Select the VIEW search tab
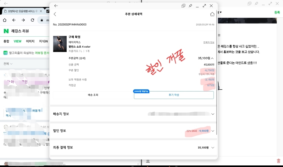Viewport: 283px width, 167px height. (18, 41)
